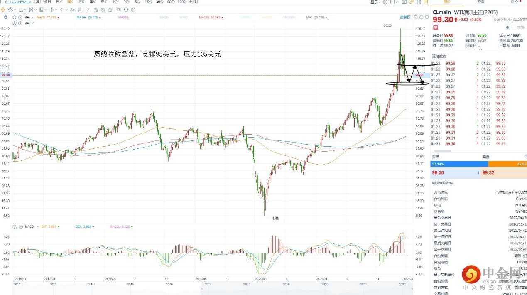Open MACD indicator settings gear

[x=15, y=226]
